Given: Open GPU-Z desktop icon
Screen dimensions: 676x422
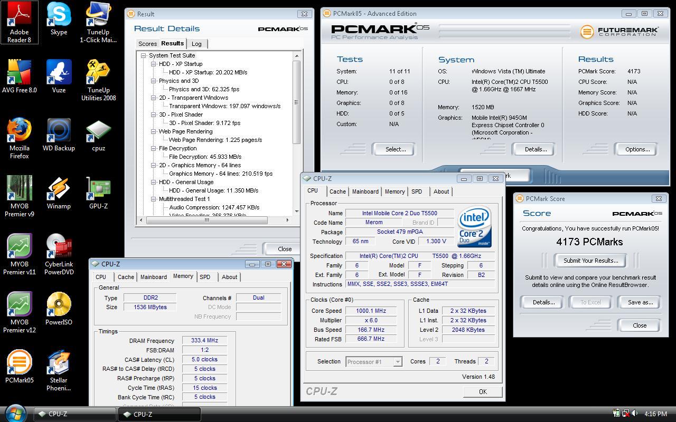Looking at the screenshot, I should tap(98, 193).
